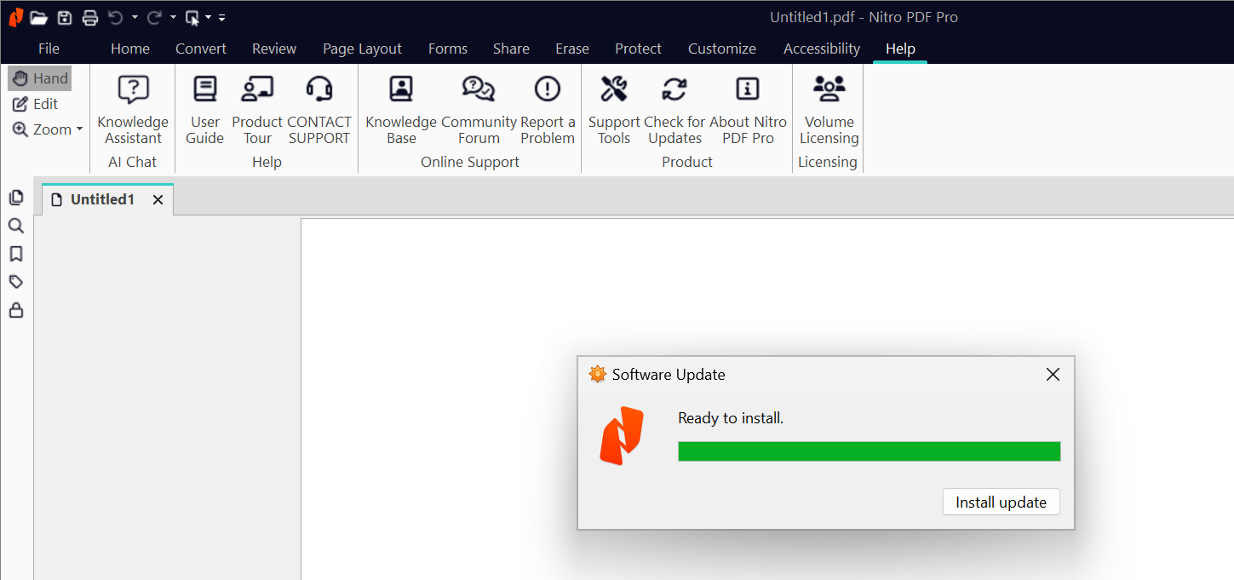Image resolution: width=1234 pixels, height=580 pixels.
Task: Open the User Guide
Action: click(204, 89)
